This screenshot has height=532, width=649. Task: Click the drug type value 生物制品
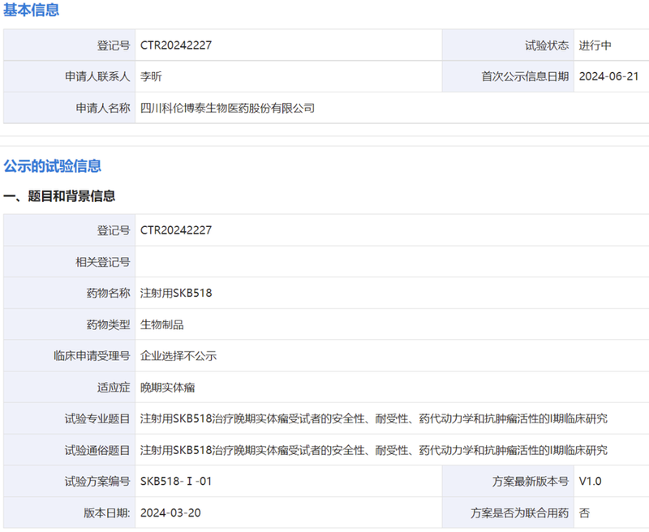(162, 324)
